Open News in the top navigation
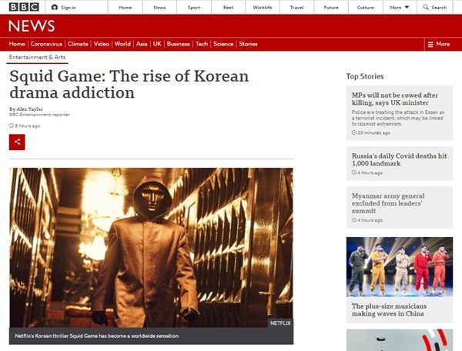 159,8
